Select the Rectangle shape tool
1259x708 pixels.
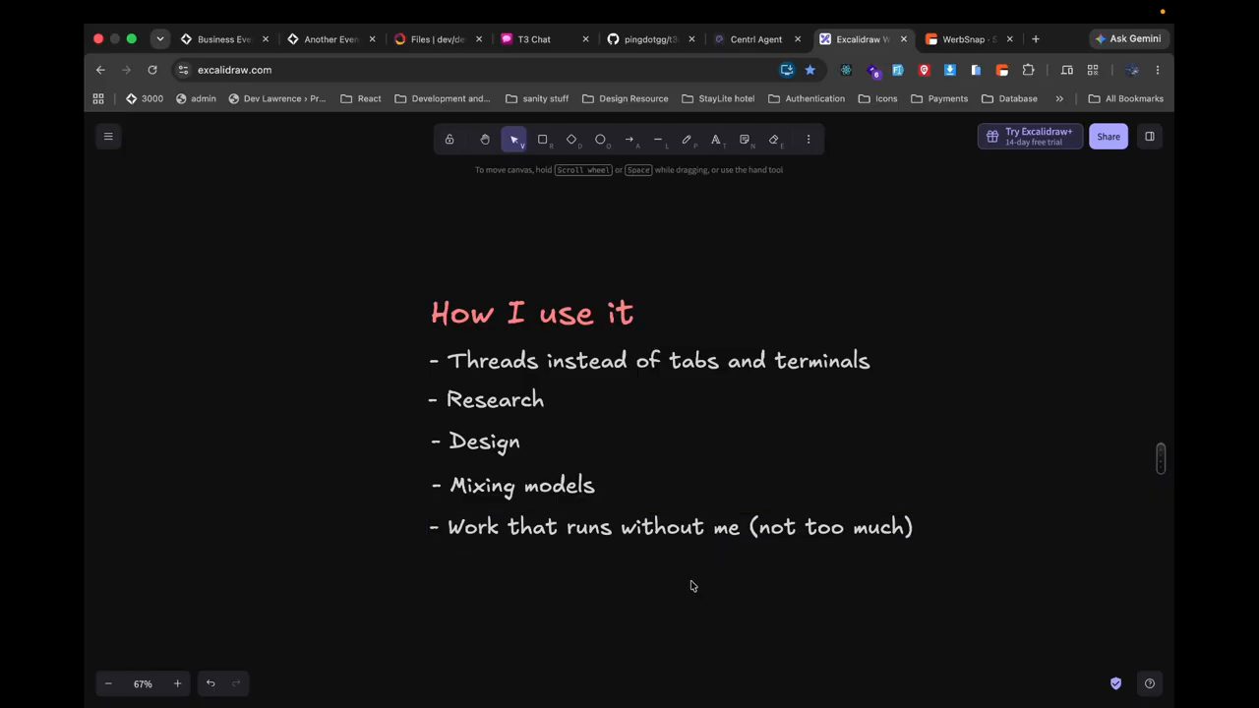542,140
